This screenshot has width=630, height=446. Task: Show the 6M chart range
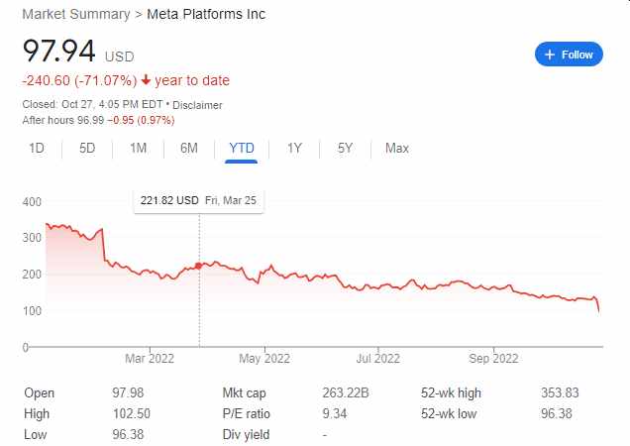click(188, 149)
